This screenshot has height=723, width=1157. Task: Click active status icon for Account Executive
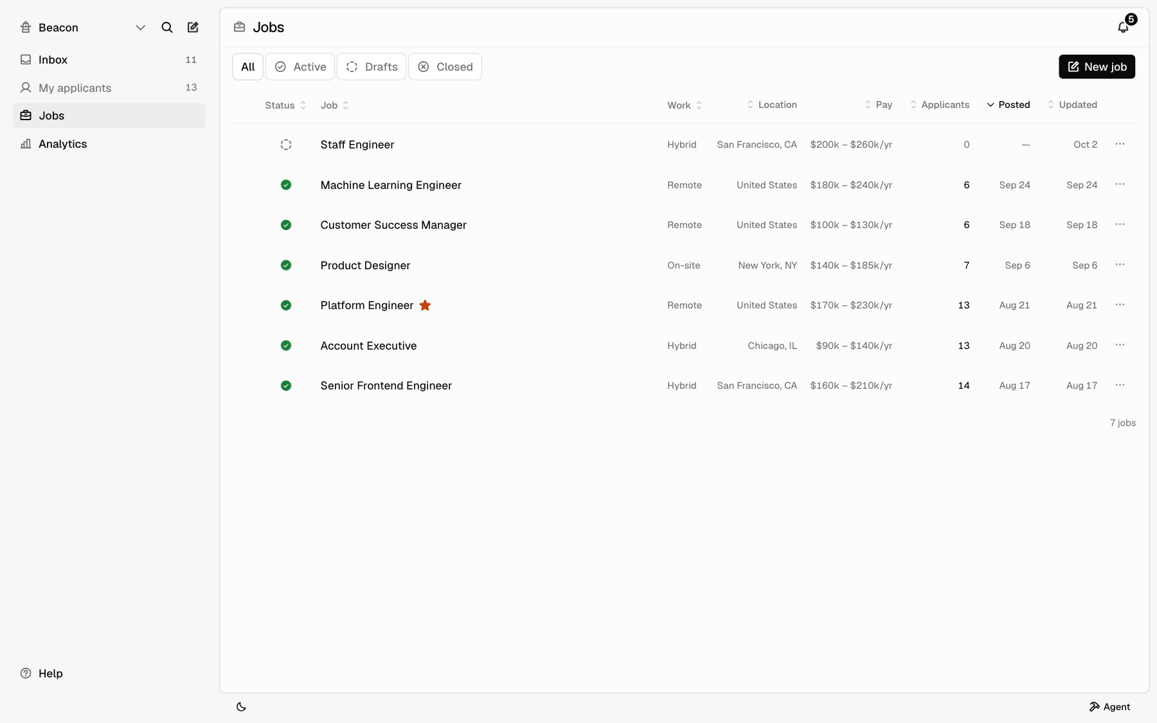[x=286, y=346]
